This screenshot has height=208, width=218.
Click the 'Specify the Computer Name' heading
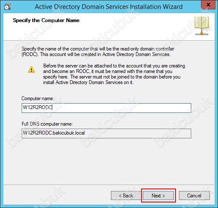(46, 20)
